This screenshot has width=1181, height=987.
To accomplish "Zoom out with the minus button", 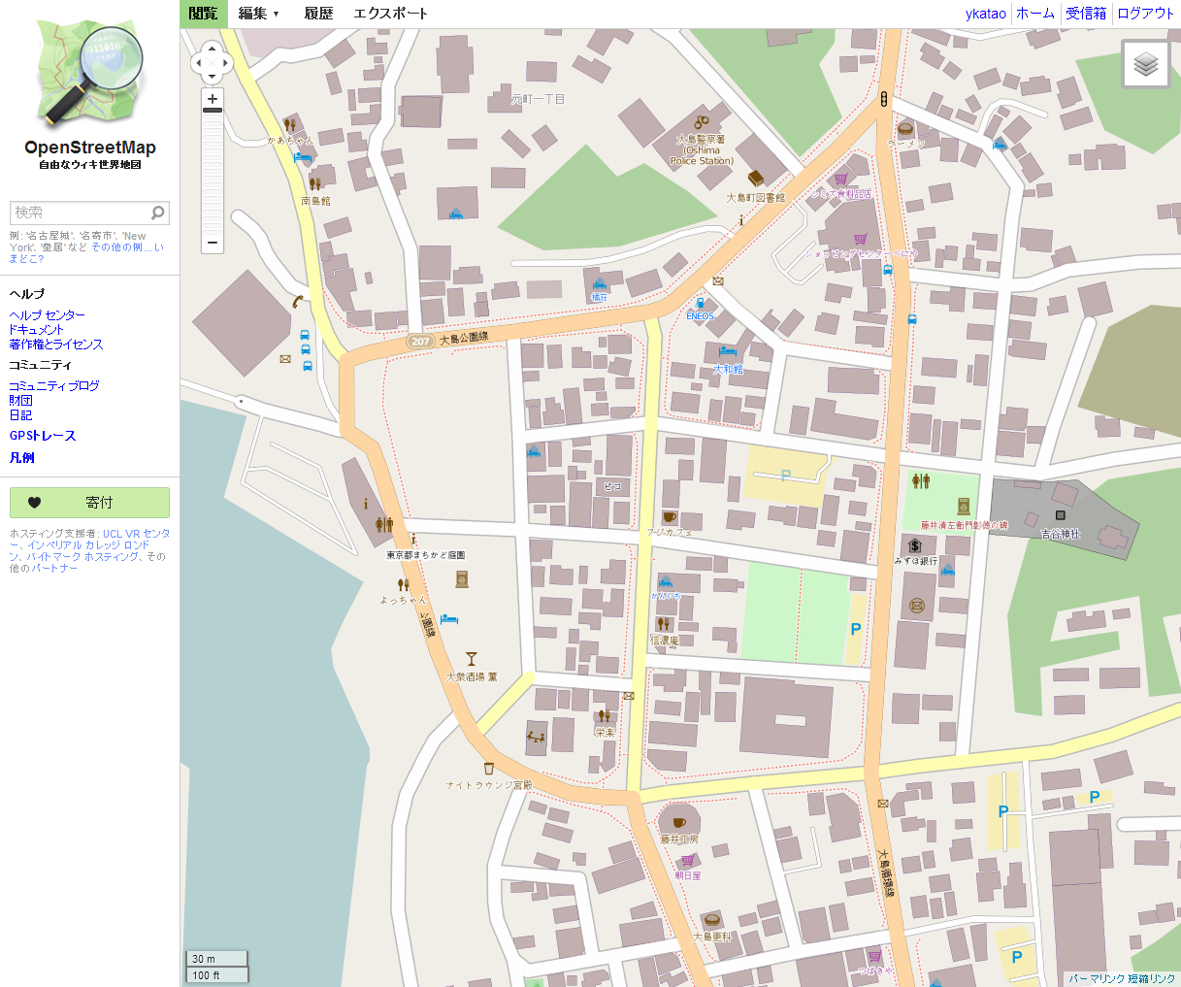I will (x=213, y=243).
